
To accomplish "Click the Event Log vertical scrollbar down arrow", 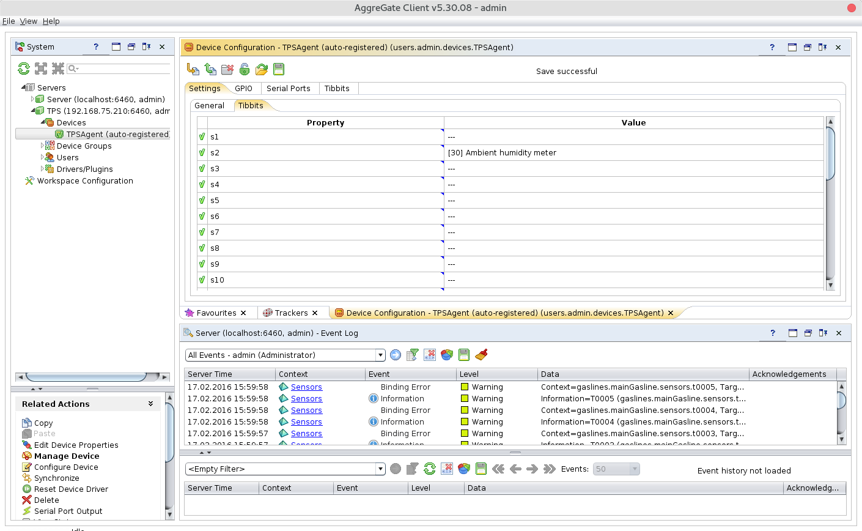I will [x=841, y=439].
